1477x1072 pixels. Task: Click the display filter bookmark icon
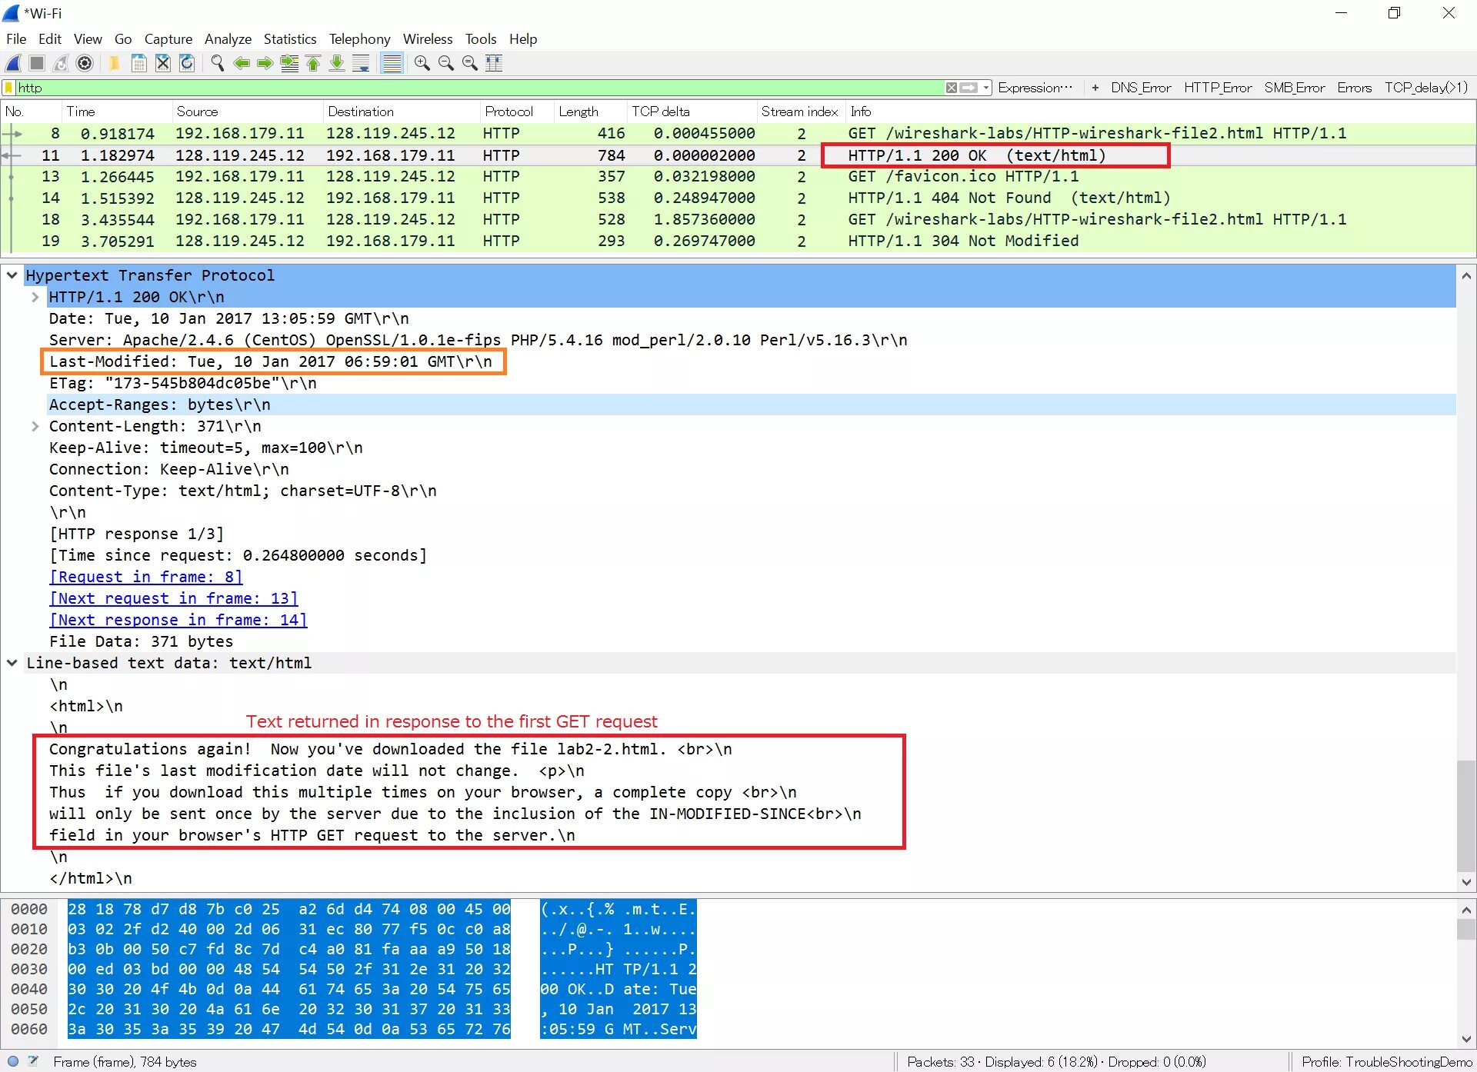coord(9,88)
